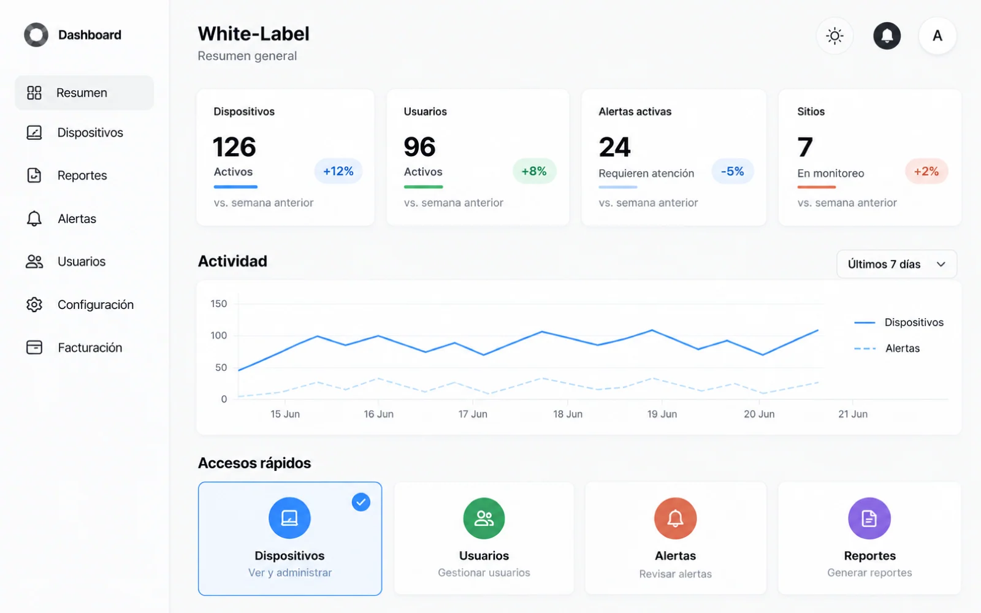Image resolution: width=981 pixels, height=613 pixels.
Task: Click the 18 Jun label on chart axis
Action: (568, 414)
